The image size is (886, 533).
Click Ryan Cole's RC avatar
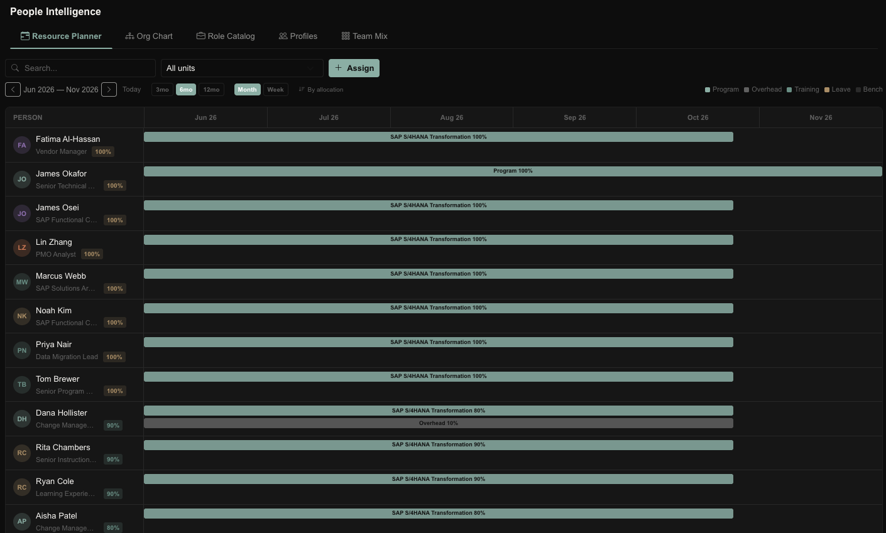[x=22, y=487]
